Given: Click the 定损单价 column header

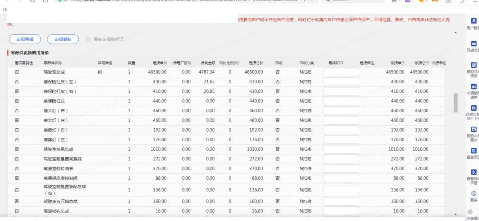Looking at the screenshot, I should coord(159,63).
